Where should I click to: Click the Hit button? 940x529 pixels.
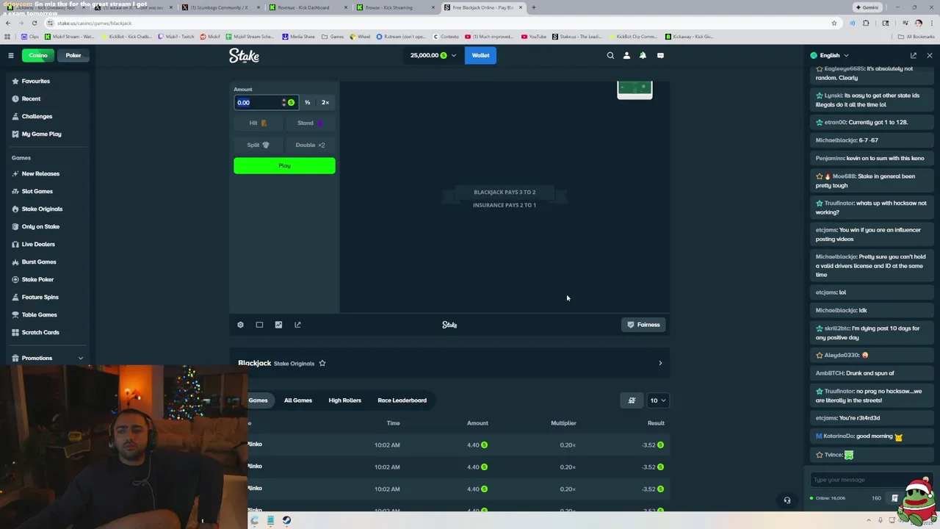point(258,123)
